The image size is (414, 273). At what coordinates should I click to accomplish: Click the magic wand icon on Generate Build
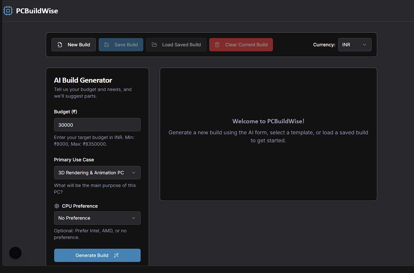click(x=116, y=255)
